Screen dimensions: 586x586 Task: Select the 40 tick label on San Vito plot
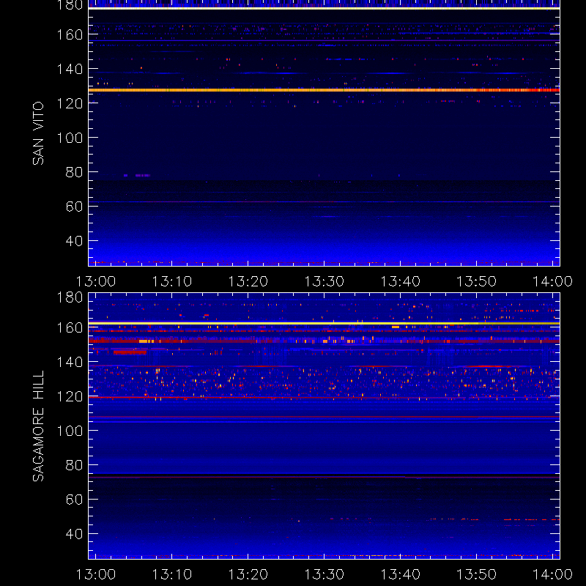click(74, 241)
